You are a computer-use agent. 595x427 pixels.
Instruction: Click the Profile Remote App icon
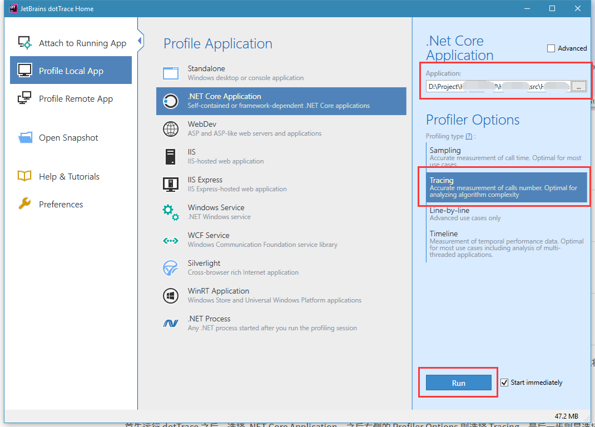pyautogui.click(x=24, y=98)
